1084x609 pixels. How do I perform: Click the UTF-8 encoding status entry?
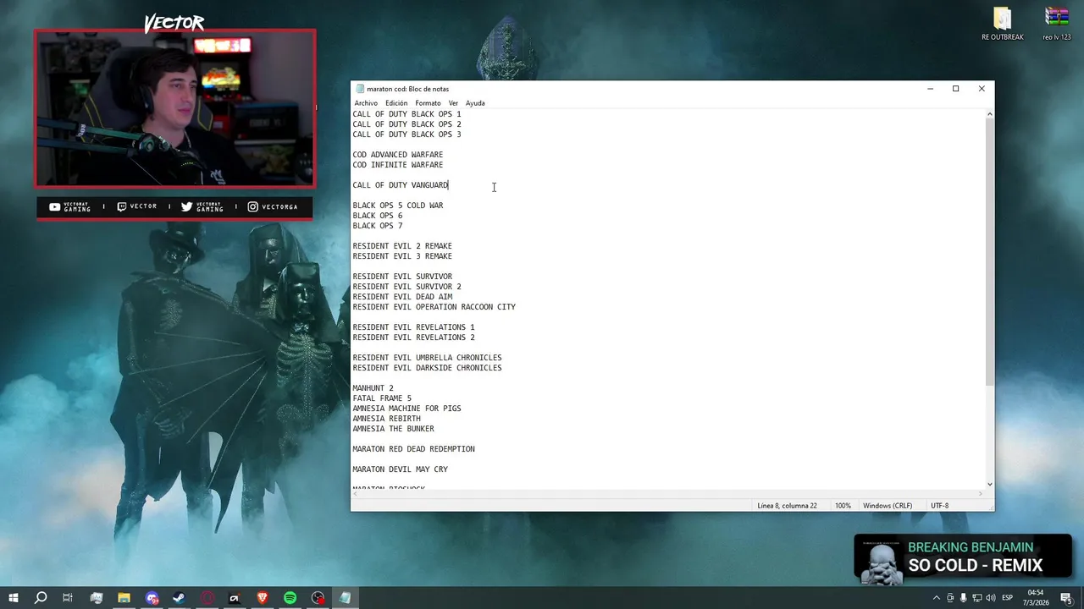pos(939,506)
